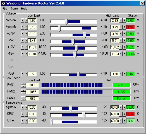Click the FAN3 'Fan off' status

coord(122,99)
